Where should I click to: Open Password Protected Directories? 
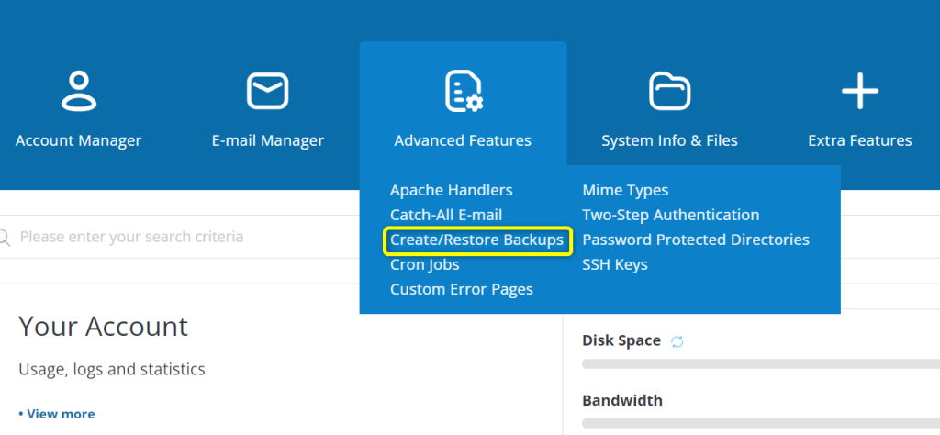[696, 240]
